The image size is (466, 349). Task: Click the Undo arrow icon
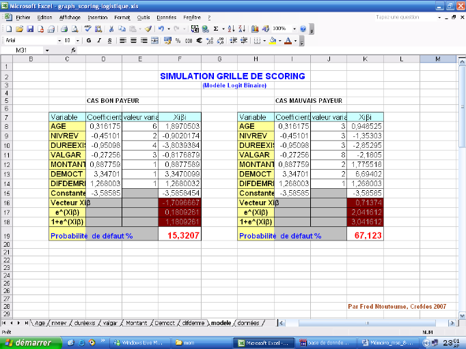(161, 29)
